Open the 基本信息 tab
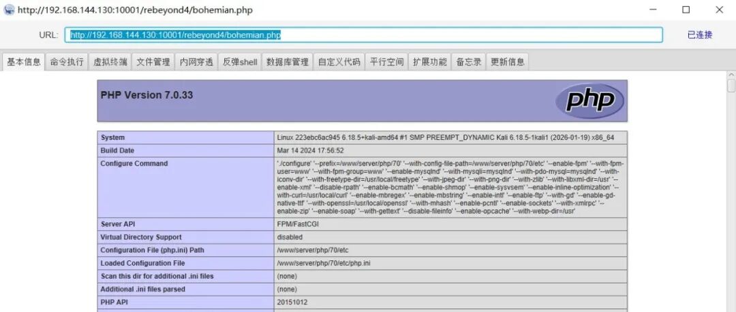 point(23,62)
